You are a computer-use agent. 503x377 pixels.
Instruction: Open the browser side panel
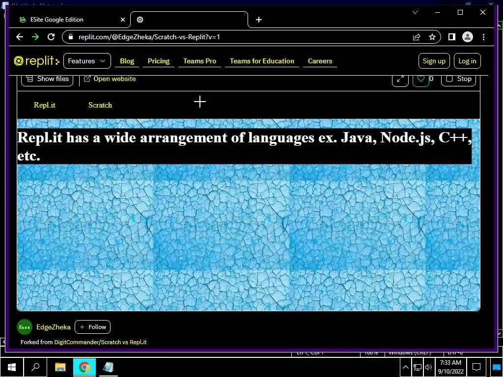click(x=452, y=37)
